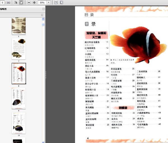The height and width of the screenshot is (143, 168).
Task: Click the '/ 212' total pages label
Action: (8, 3)
